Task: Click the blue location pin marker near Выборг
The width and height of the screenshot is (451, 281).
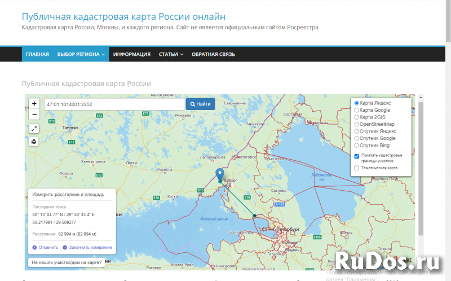Action: tap(220, 174)
